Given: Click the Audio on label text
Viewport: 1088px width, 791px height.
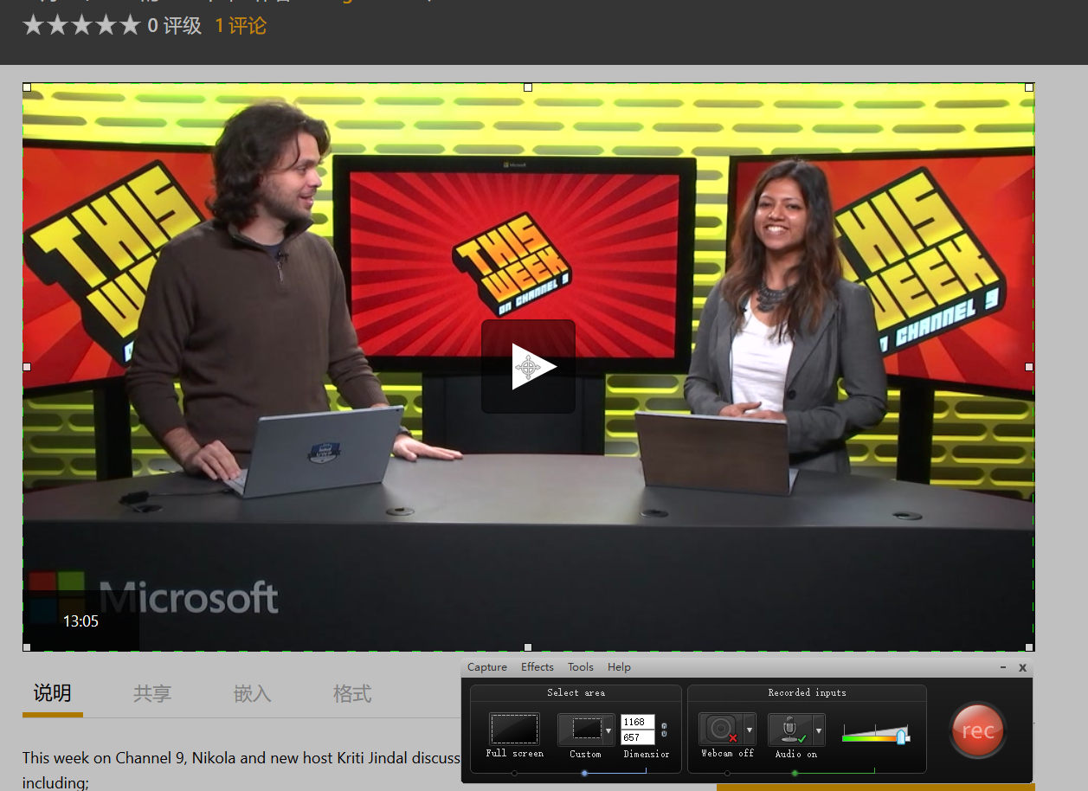Looking at the screenshot, I should point(796,754).
